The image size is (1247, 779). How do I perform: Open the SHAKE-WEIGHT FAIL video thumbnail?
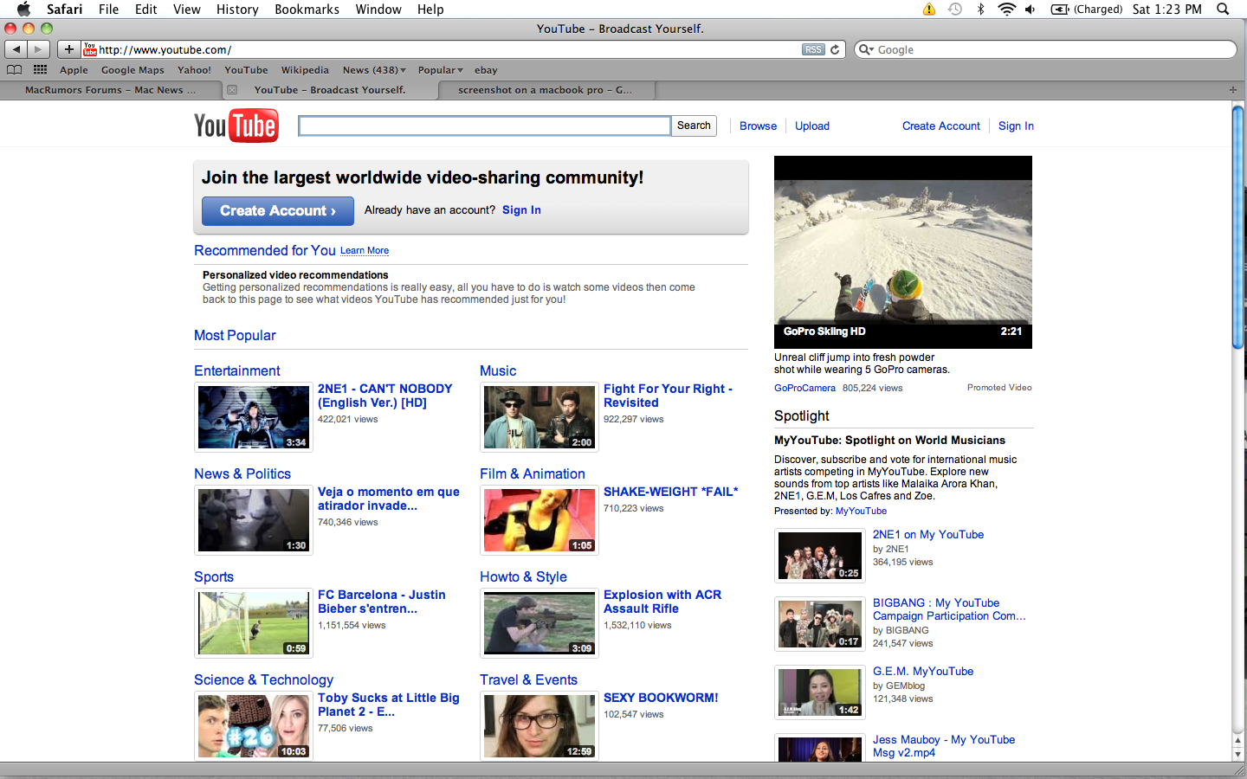[x=540, y=520]
